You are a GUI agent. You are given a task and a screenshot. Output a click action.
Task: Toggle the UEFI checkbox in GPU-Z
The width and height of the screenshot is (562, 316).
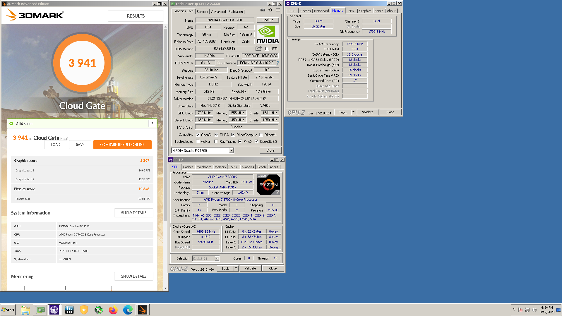(x=267, y=49)
